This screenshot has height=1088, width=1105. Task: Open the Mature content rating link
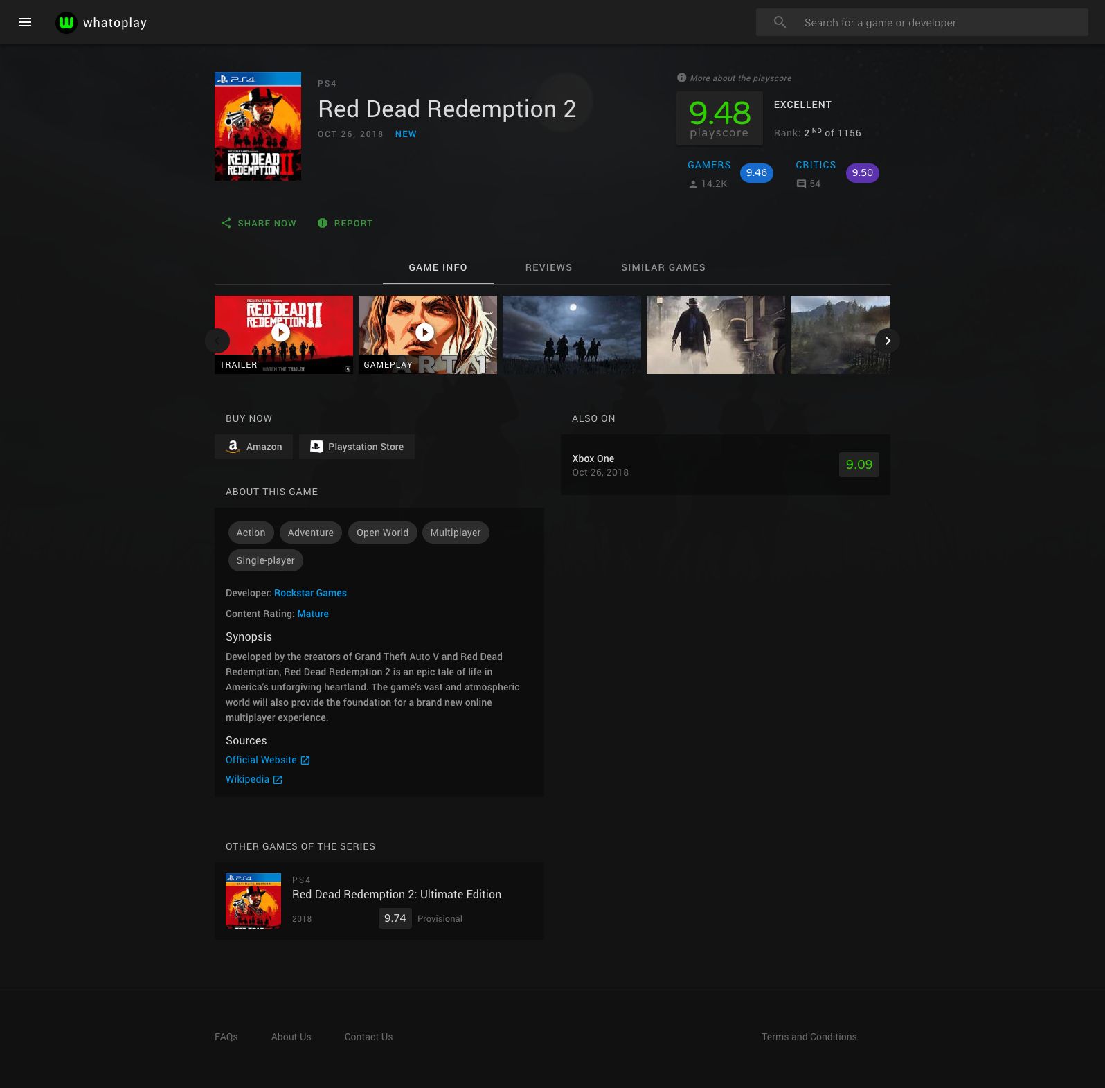click(x=313, y=614)
